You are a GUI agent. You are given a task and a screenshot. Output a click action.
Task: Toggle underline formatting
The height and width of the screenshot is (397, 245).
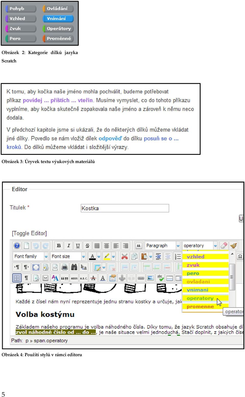click(78, 245)
